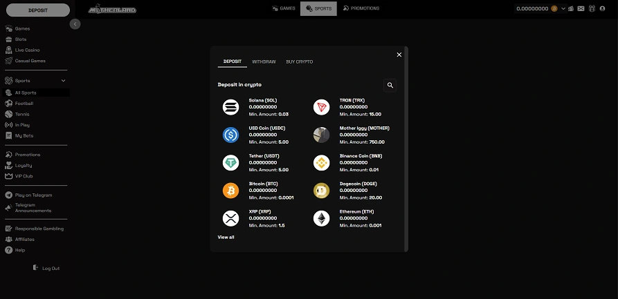The width and height of the screenshot is (618, 299).
Task: Click the Sports heading icon in sidebar
Action: (x=9, y=81)
